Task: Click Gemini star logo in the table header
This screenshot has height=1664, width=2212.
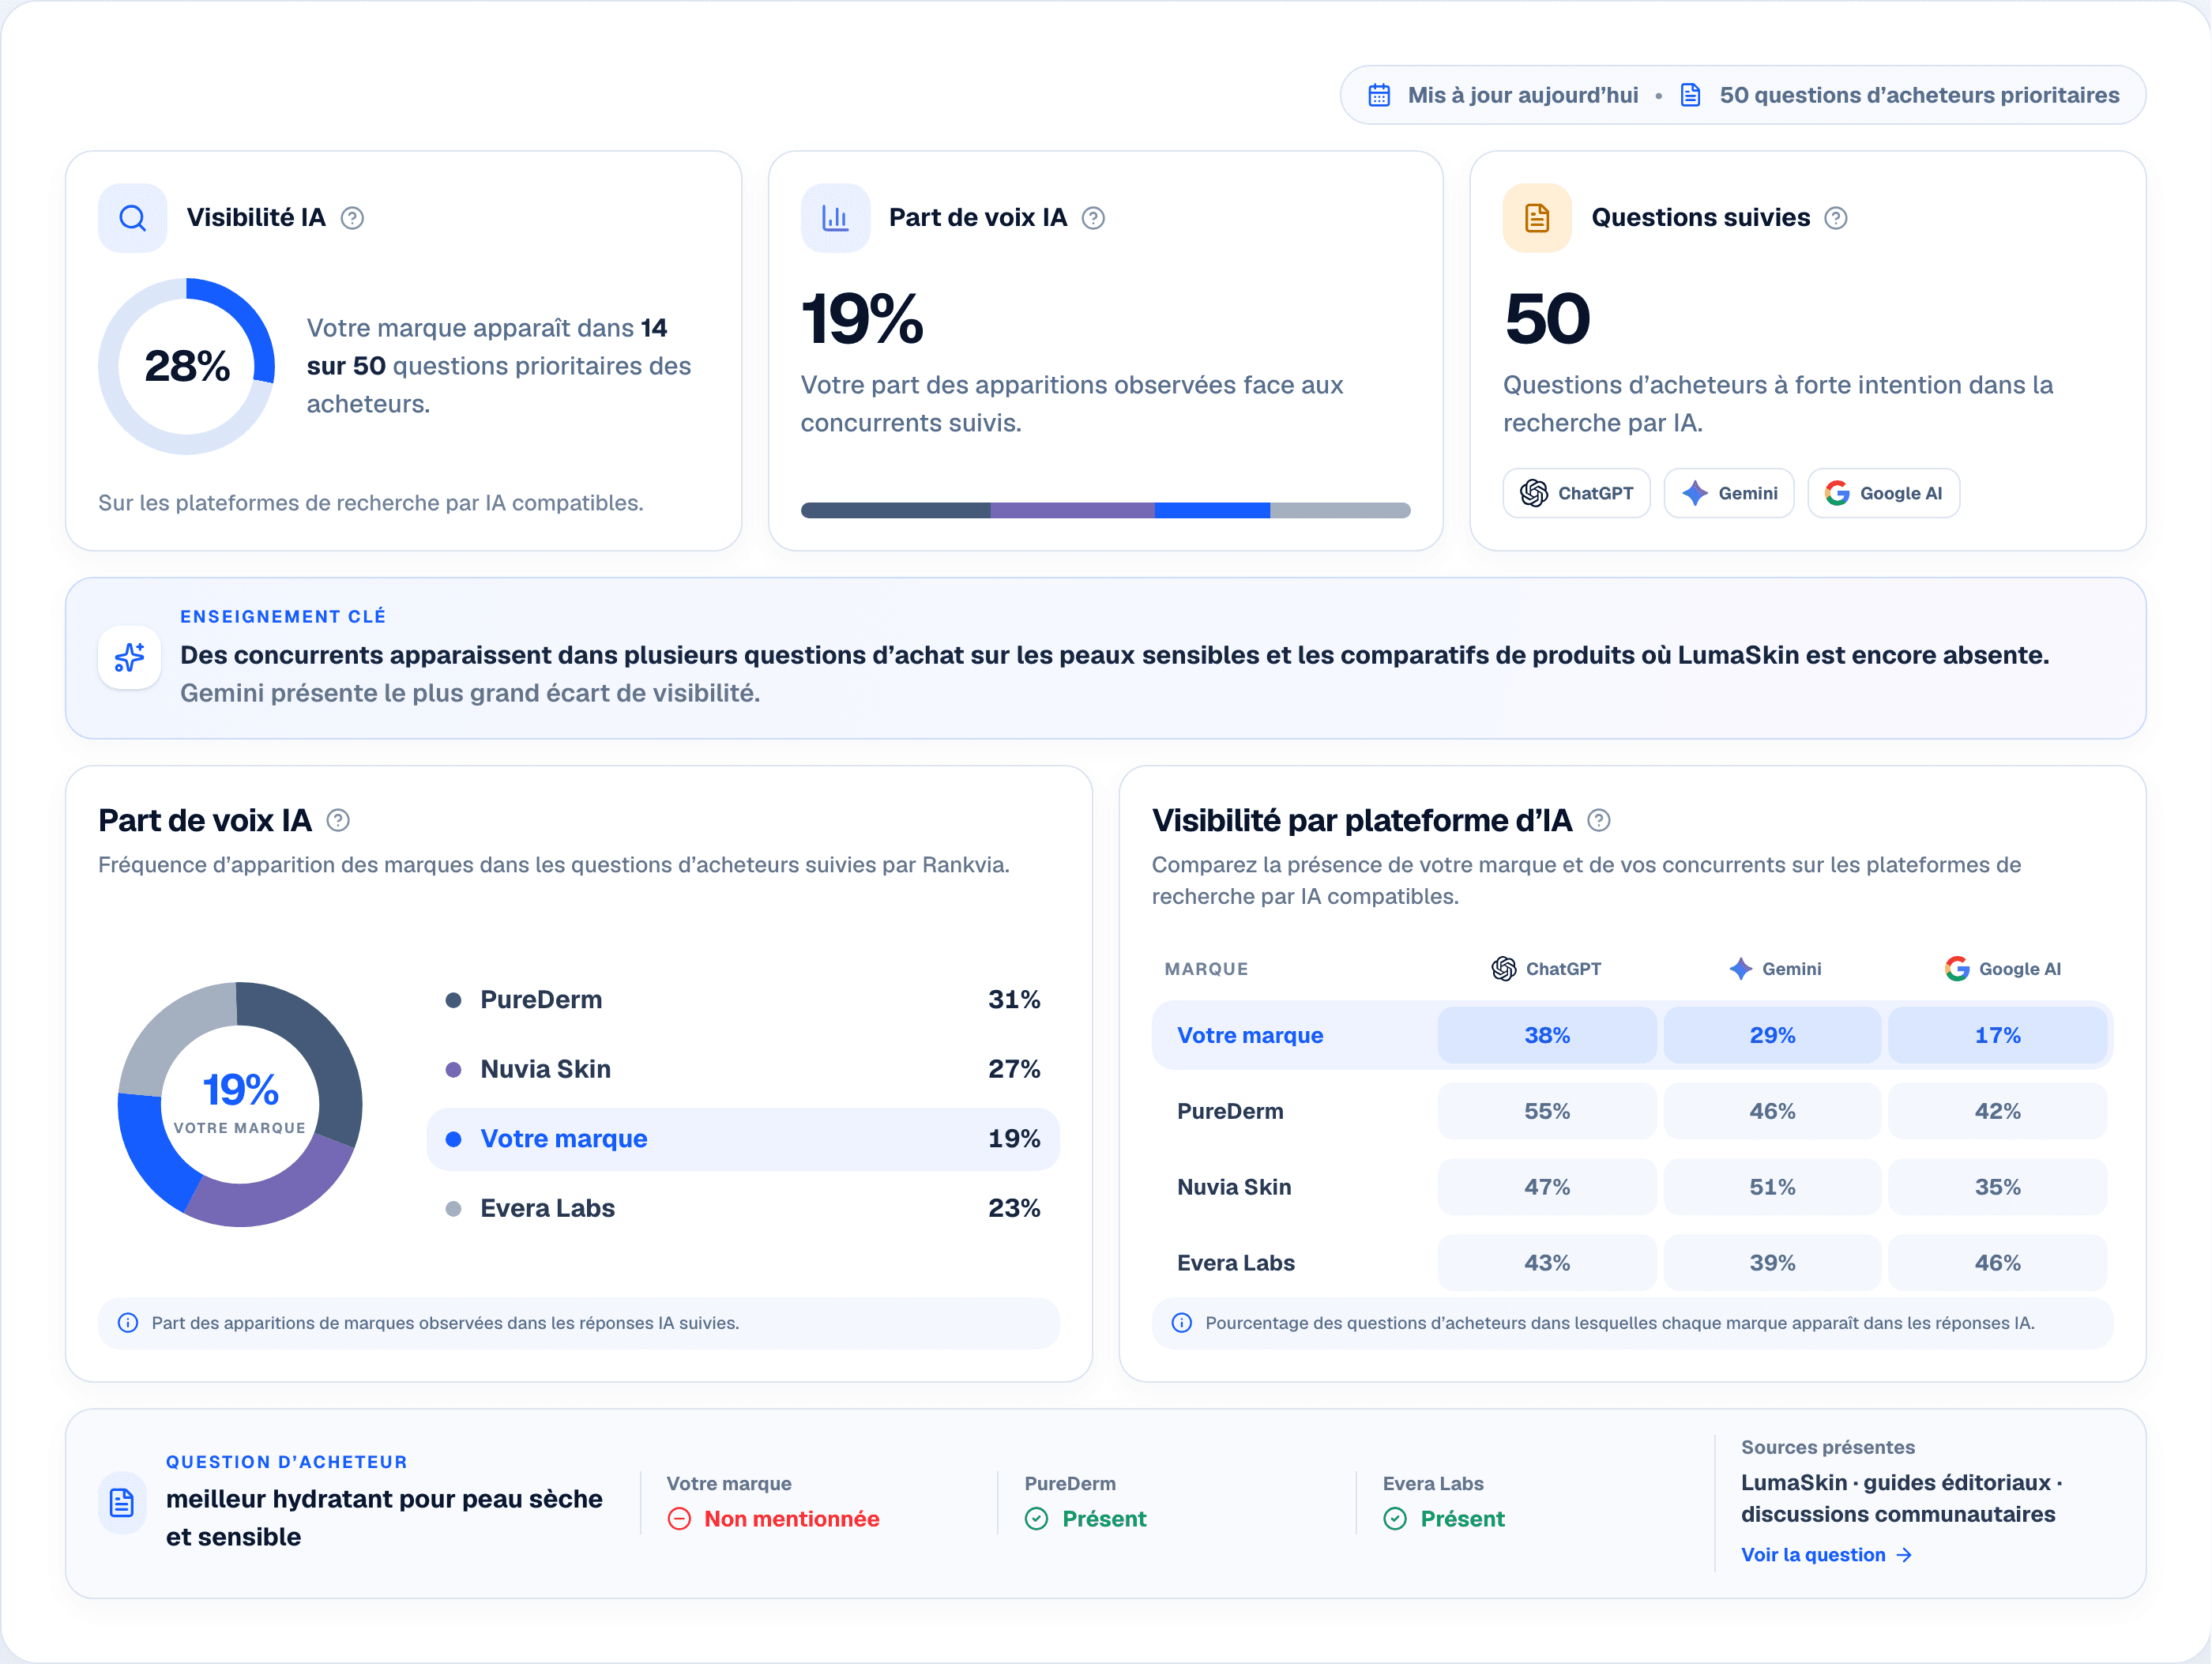Action: pyautogui.click(x=1741, y=969)
